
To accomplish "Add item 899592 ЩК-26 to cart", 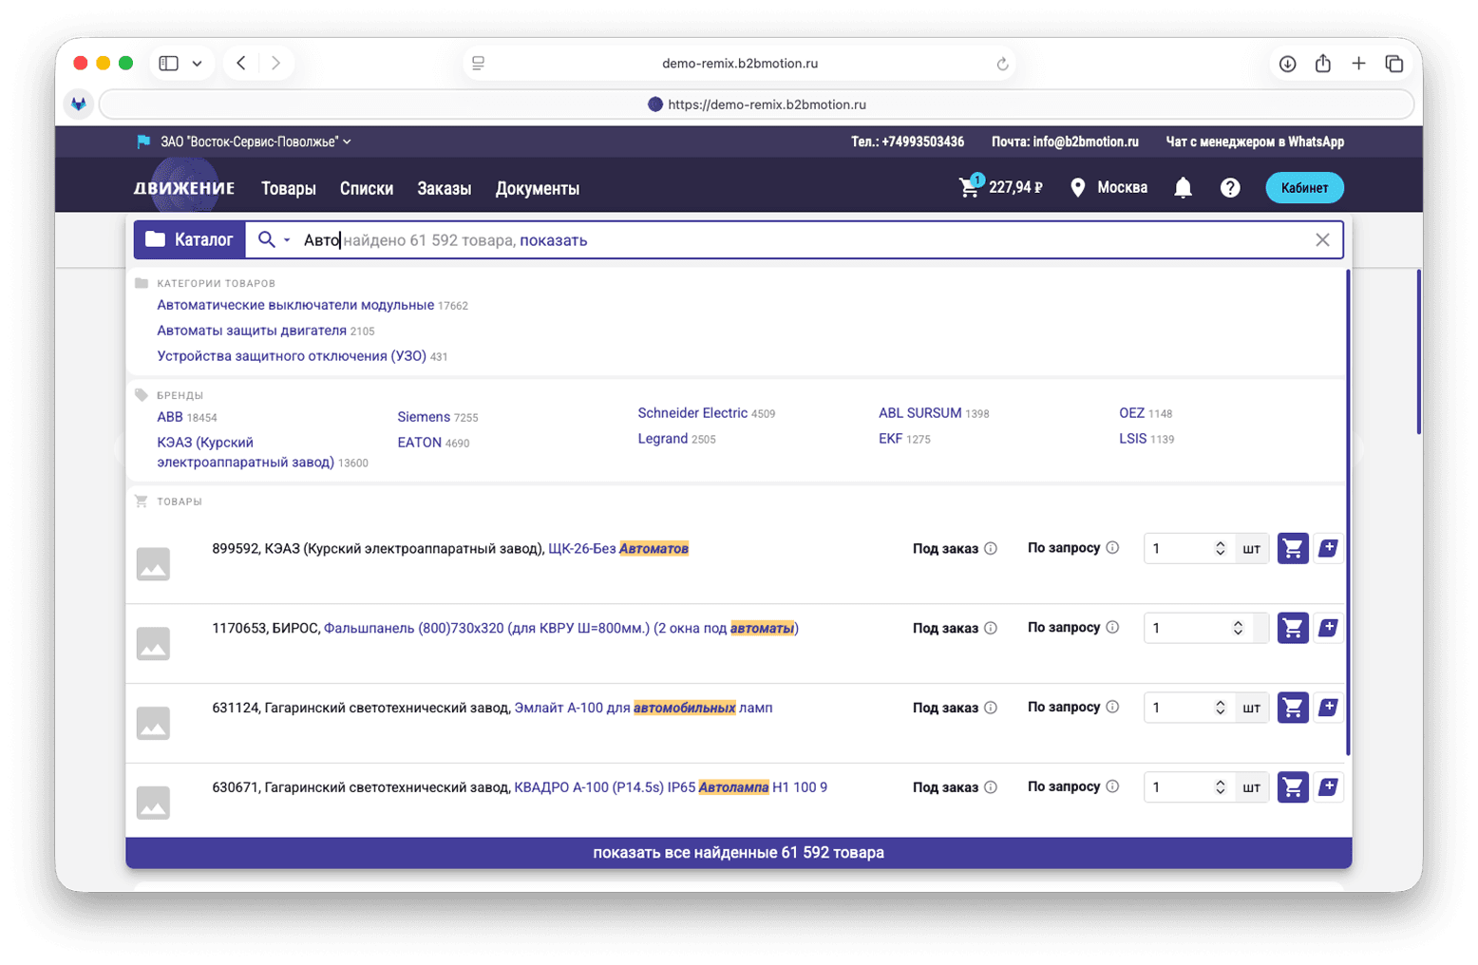I will pyautogui.click(x=1293, y=548).
